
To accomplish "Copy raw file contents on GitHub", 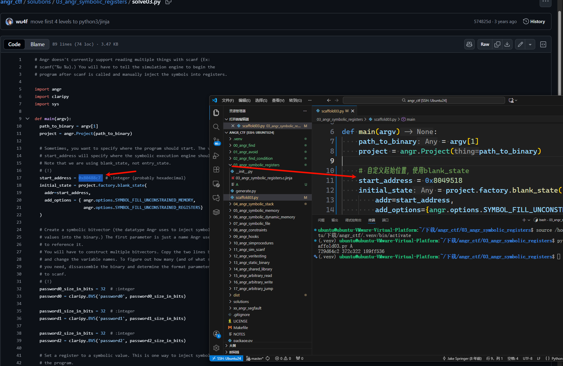I will click(497, 44).
